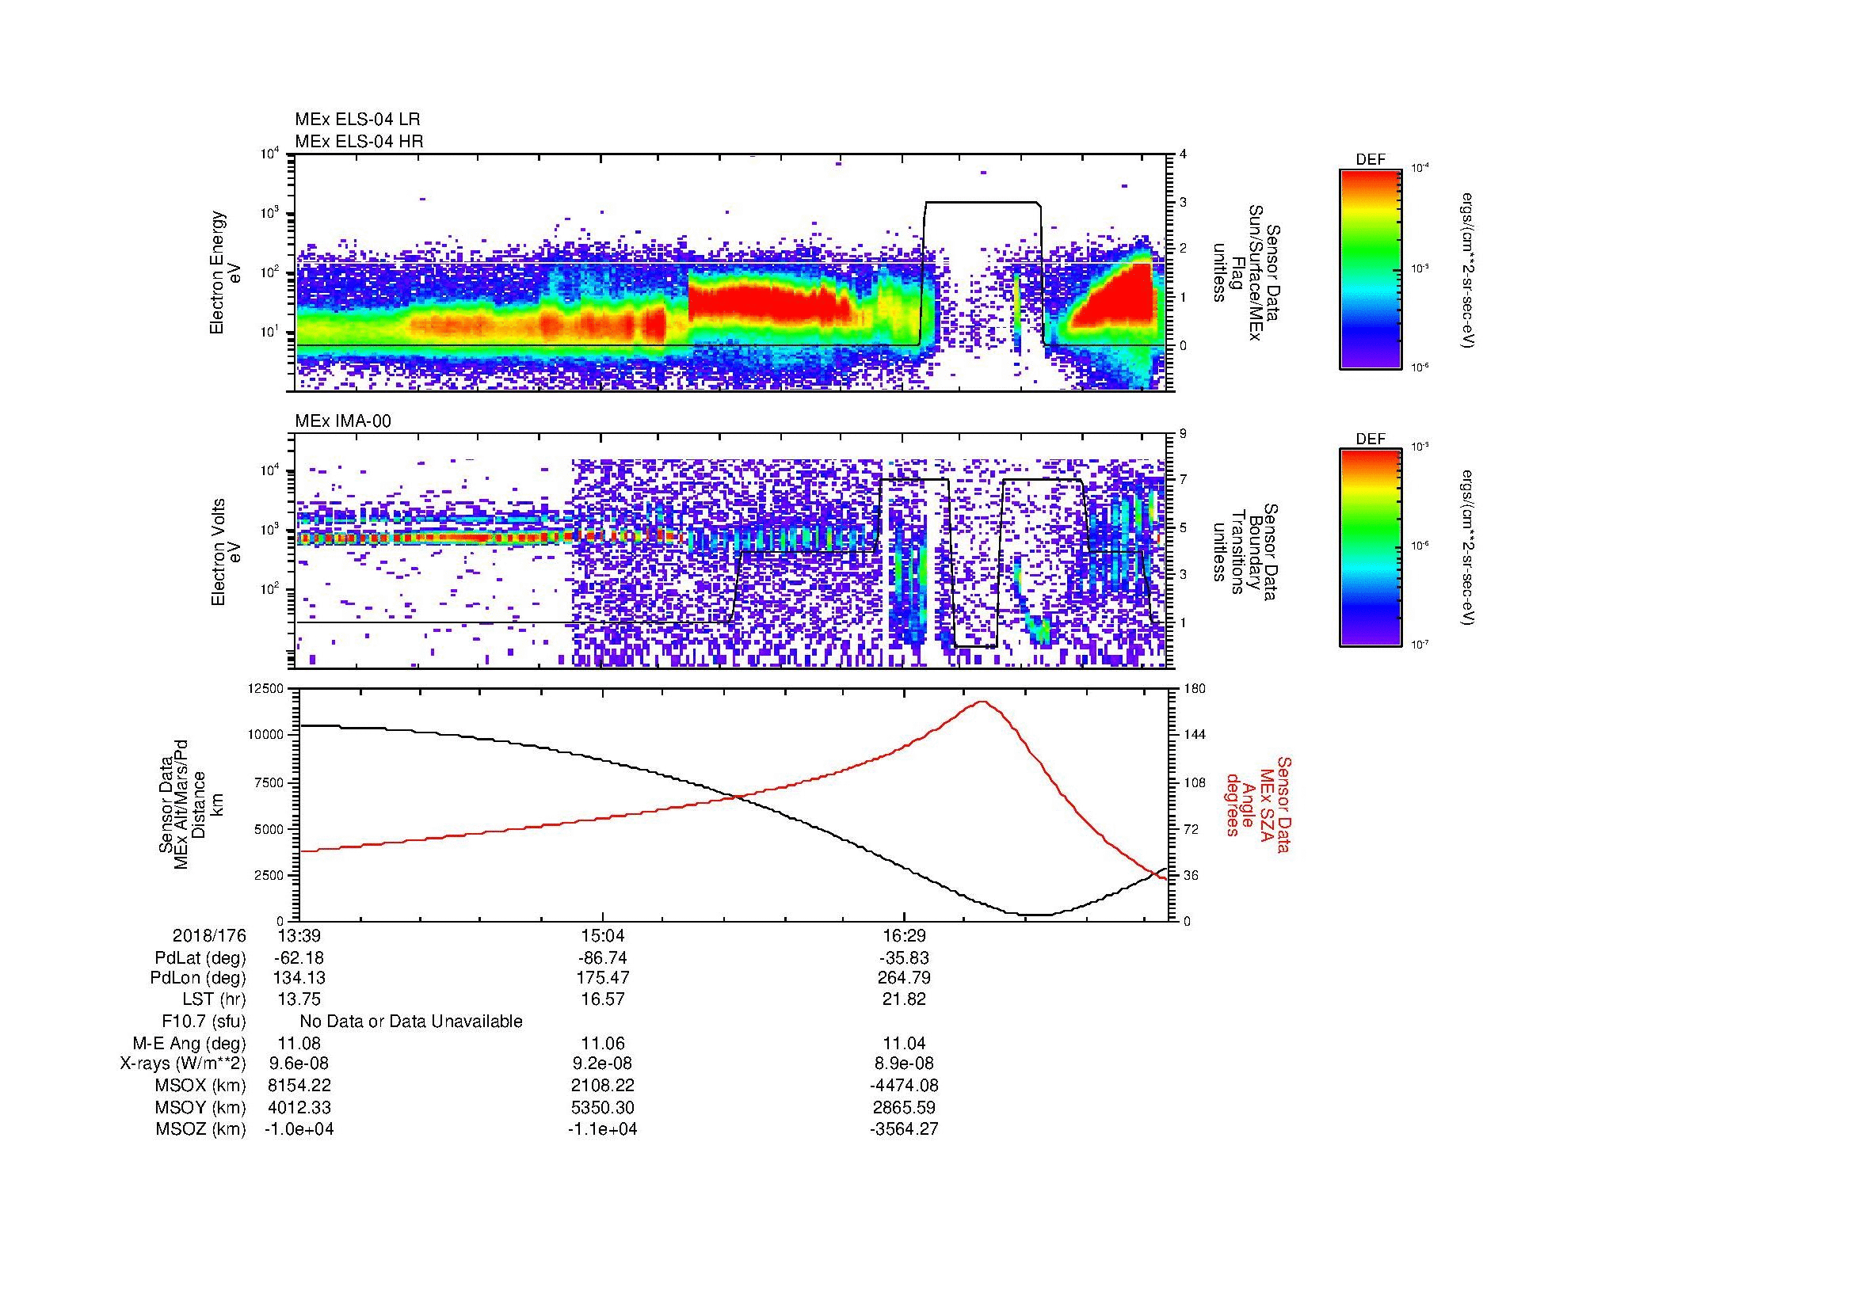The image size is (1853, 1309).
Task: Click the 'MEx ELS-04 HR' panel title
Action: point(359,141)
